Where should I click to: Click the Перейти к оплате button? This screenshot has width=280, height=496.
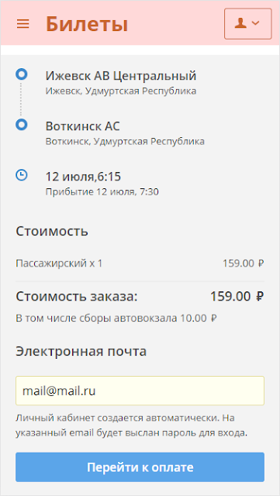pyautogui.click(x=140, y=467)
